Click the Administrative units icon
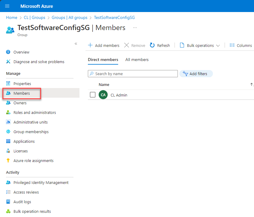Screen dimensions: 254x217 pyautogui.click(x=8, y=122)
